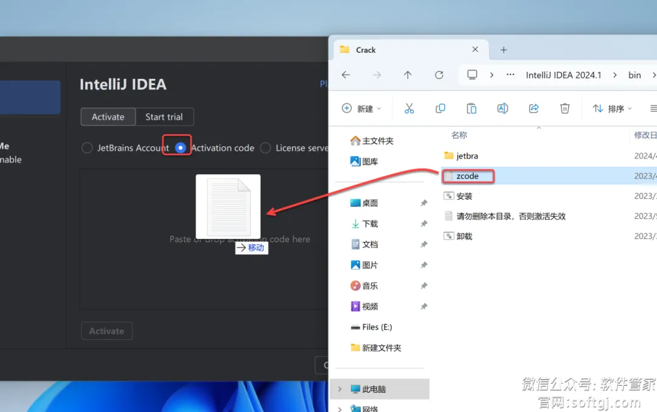657x412 pixels.
Task: Click the Cut scissors icon in Explorer toolbar
Action: click(409, 109)
